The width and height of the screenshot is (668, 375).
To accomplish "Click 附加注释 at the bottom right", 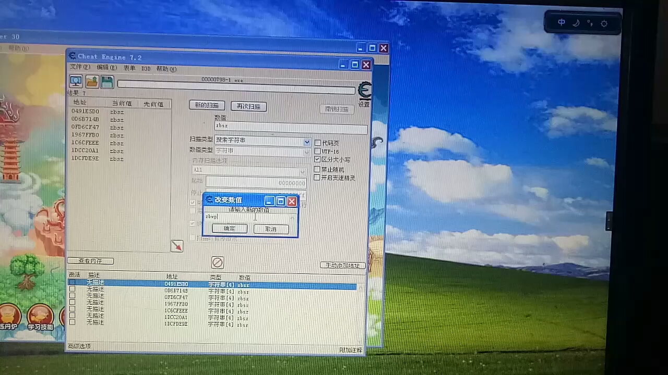I will coord(351,350).
